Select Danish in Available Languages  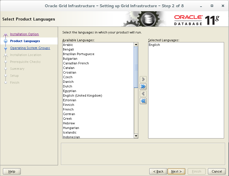[x=98, y=82]
